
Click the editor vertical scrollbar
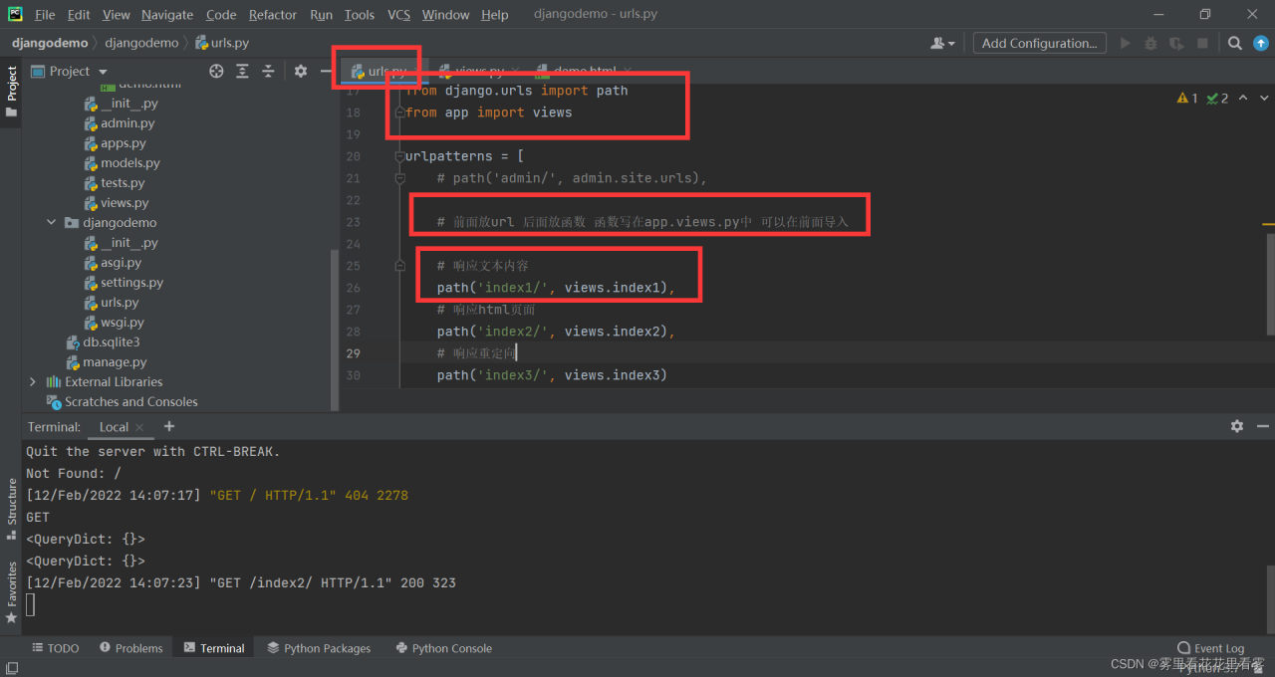[x=1268, y=284]
